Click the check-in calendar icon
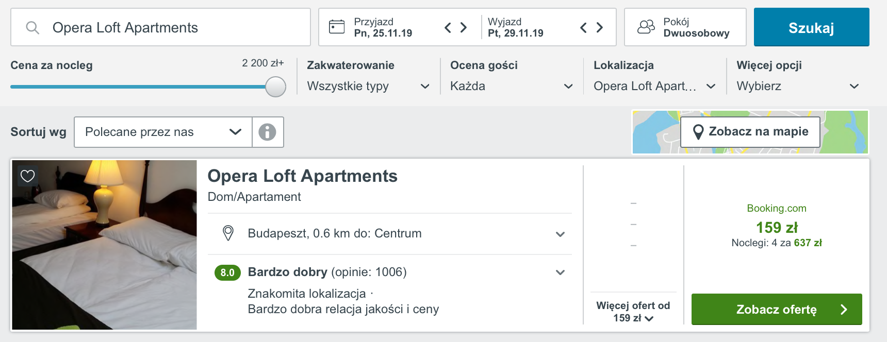Screen dimensions: 887x342 [337, 27]
